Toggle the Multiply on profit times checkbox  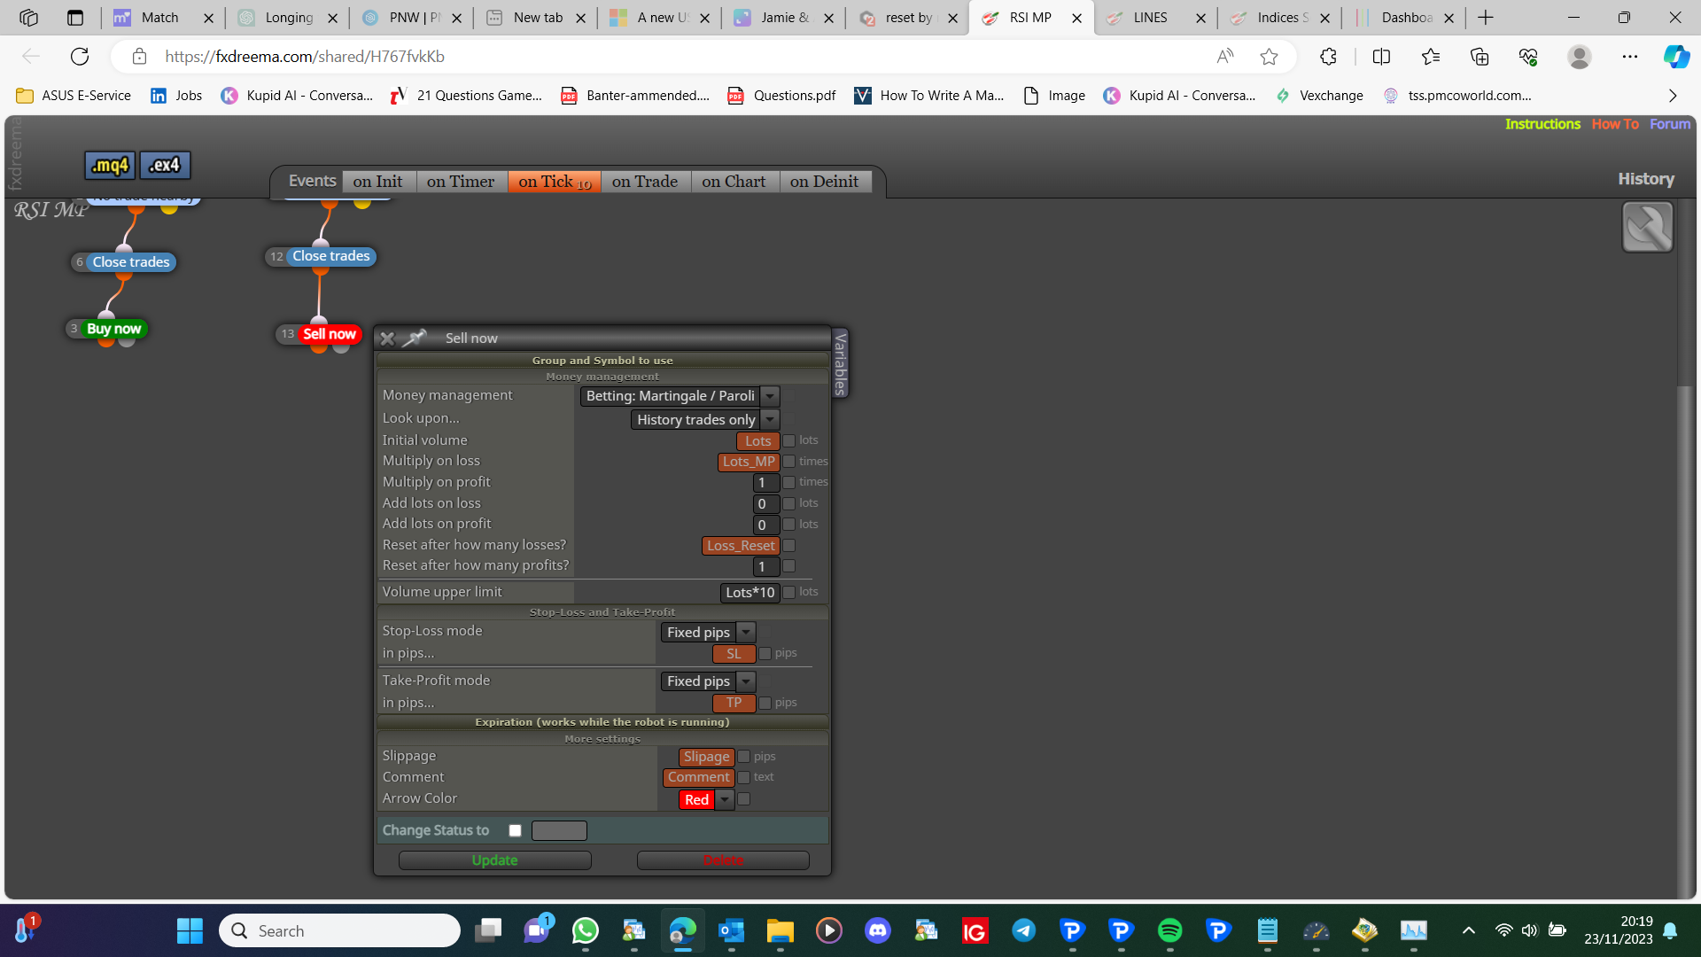pos(789,483)
